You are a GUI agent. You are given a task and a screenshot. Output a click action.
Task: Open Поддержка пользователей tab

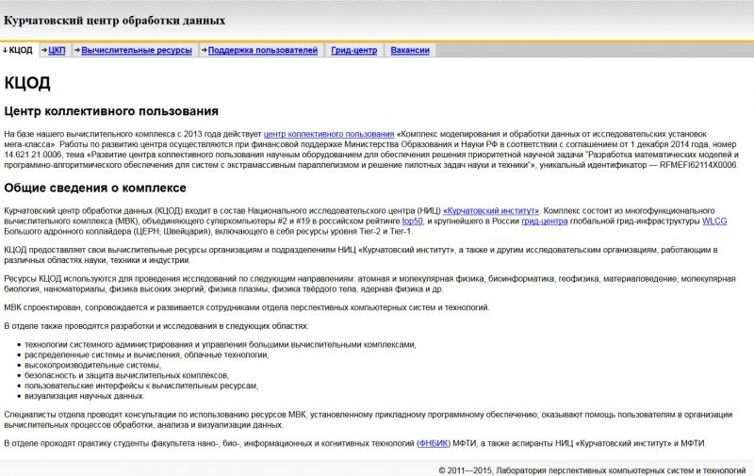(x=263, y=50)
